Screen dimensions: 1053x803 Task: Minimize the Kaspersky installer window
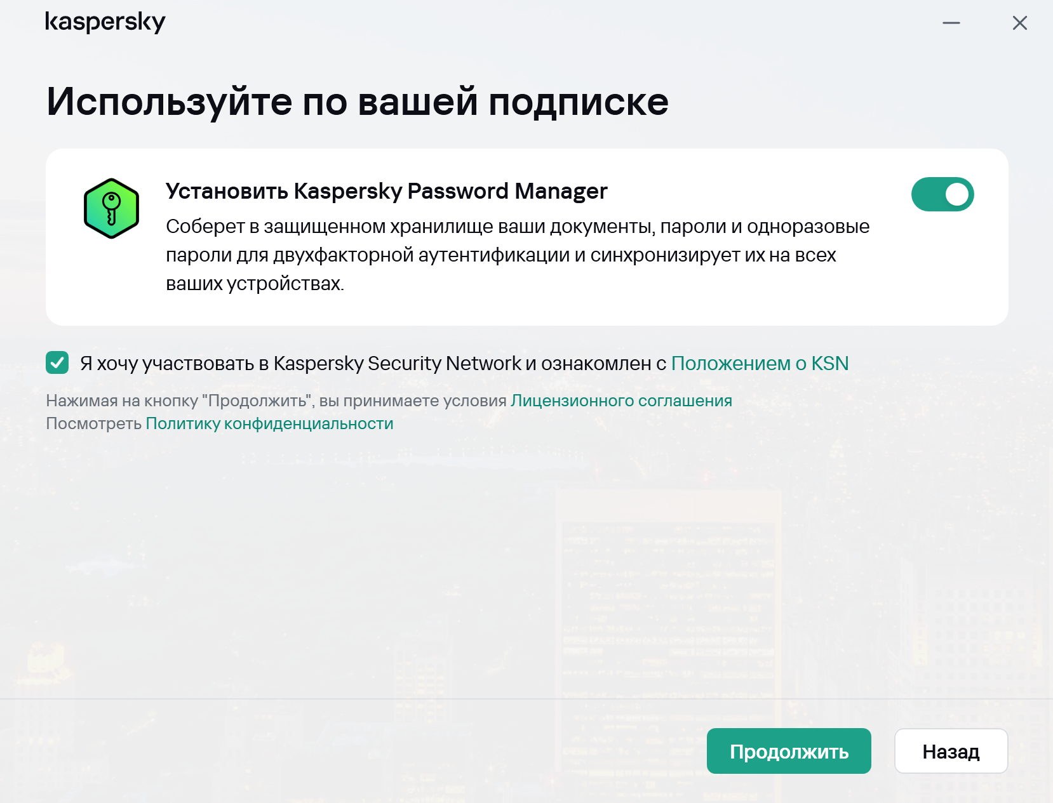coord(951,23)
